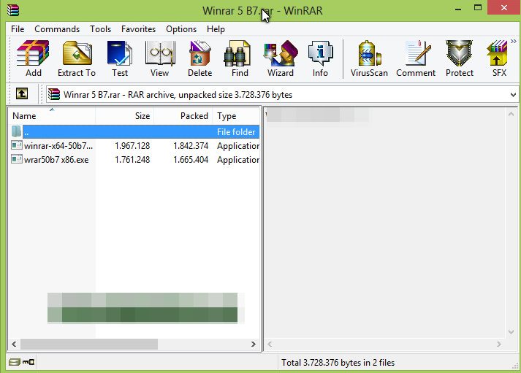Launch the Wizard tool
This screenshot has width=521, height=373.
click(281, 58)
